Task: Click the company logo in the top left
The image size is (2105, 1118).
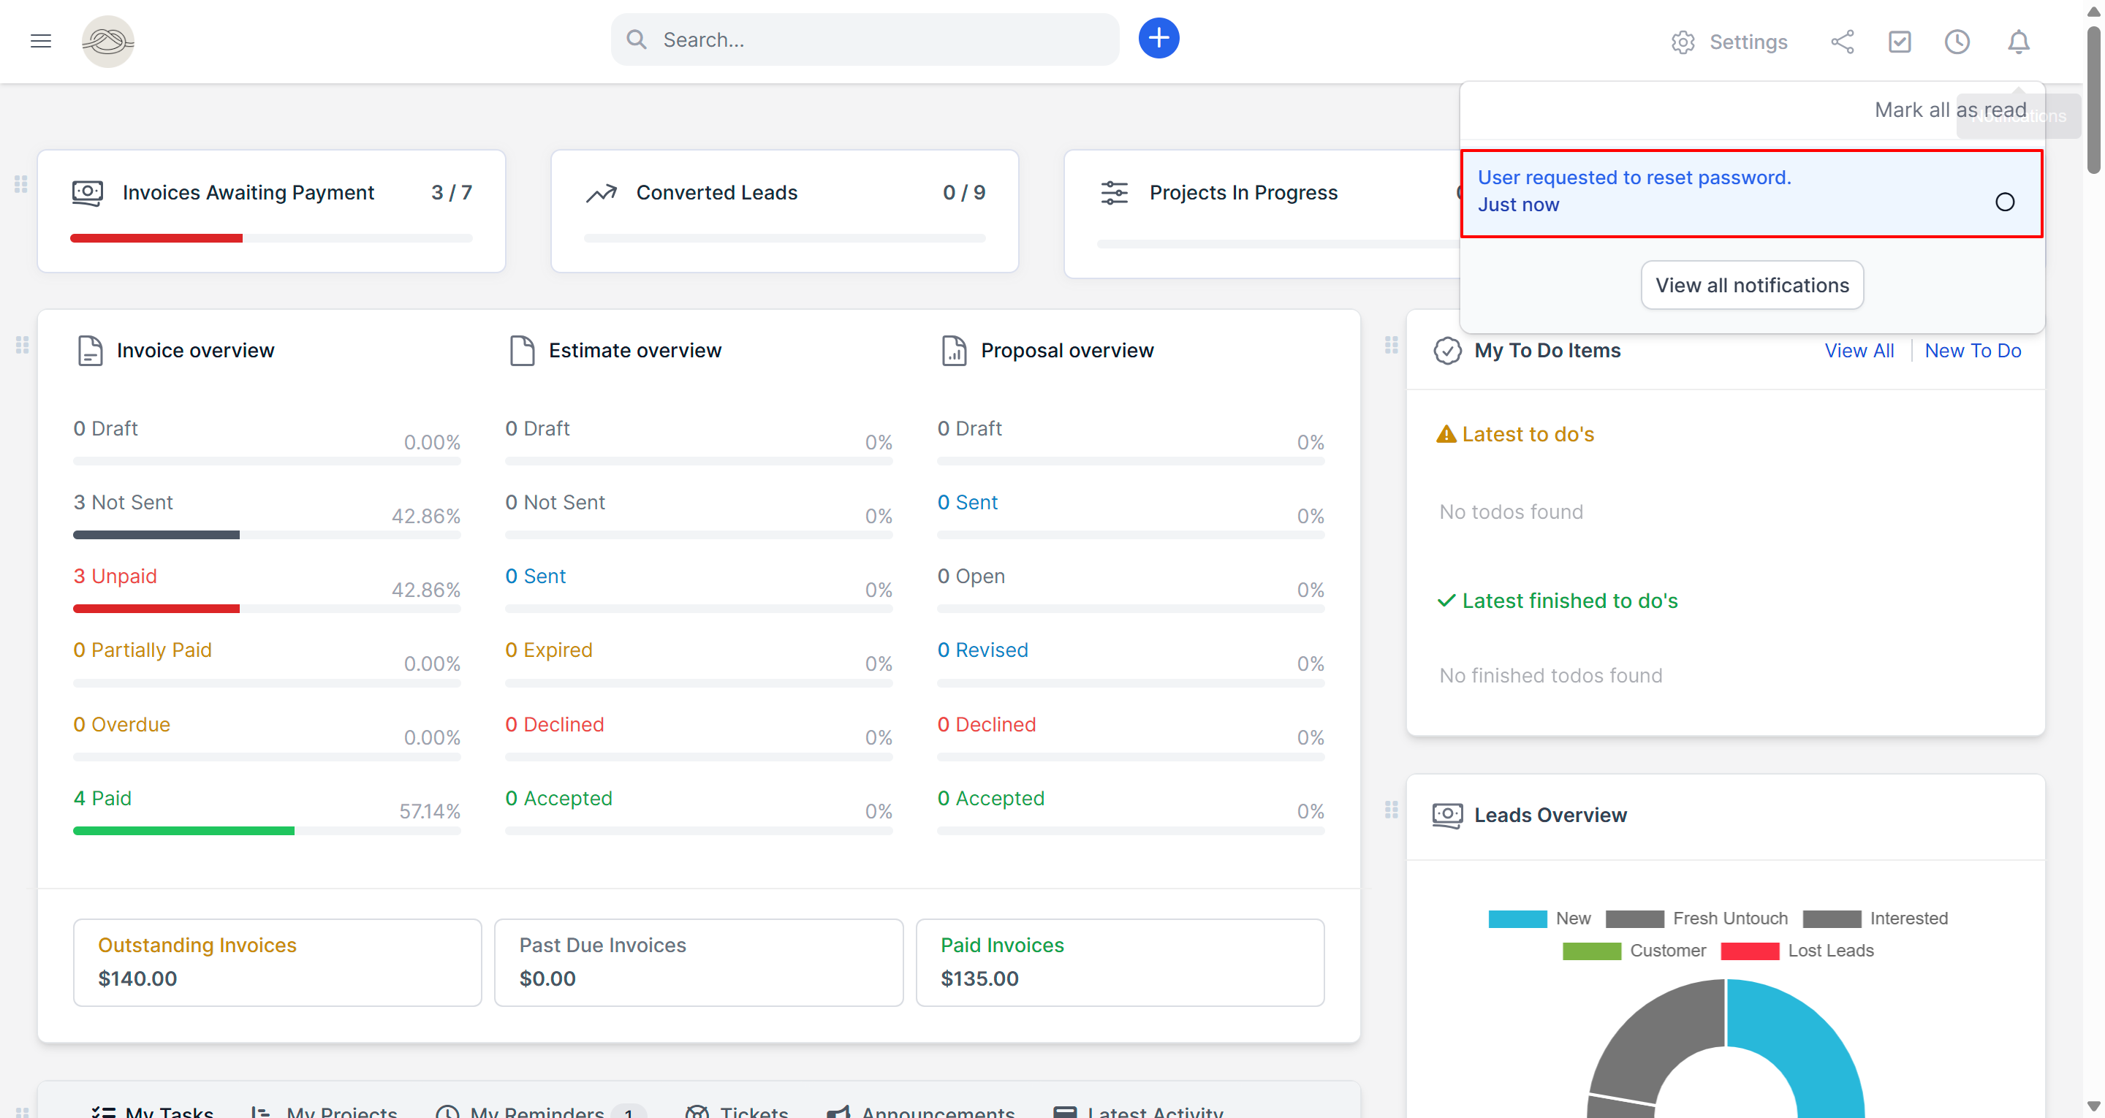Action: [x=108, y=41]
